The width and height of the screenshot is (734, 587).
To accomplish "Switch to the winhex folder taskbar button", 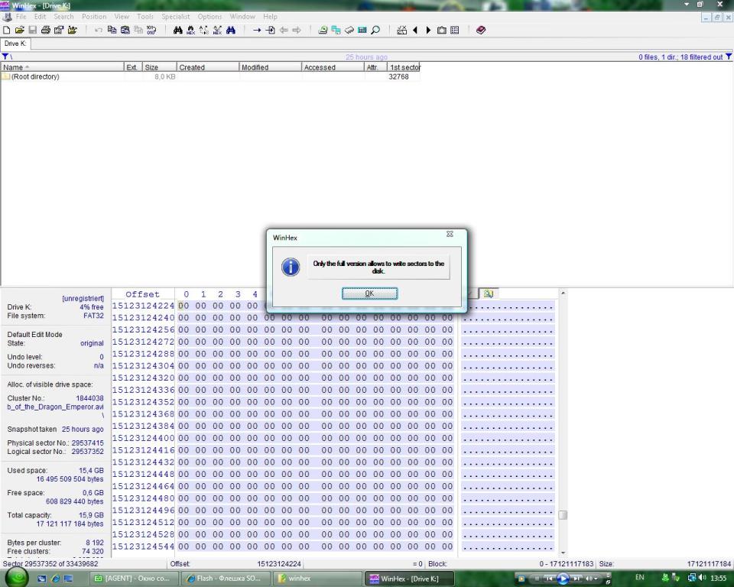I will pyautogui.click(x=318, y=579).
